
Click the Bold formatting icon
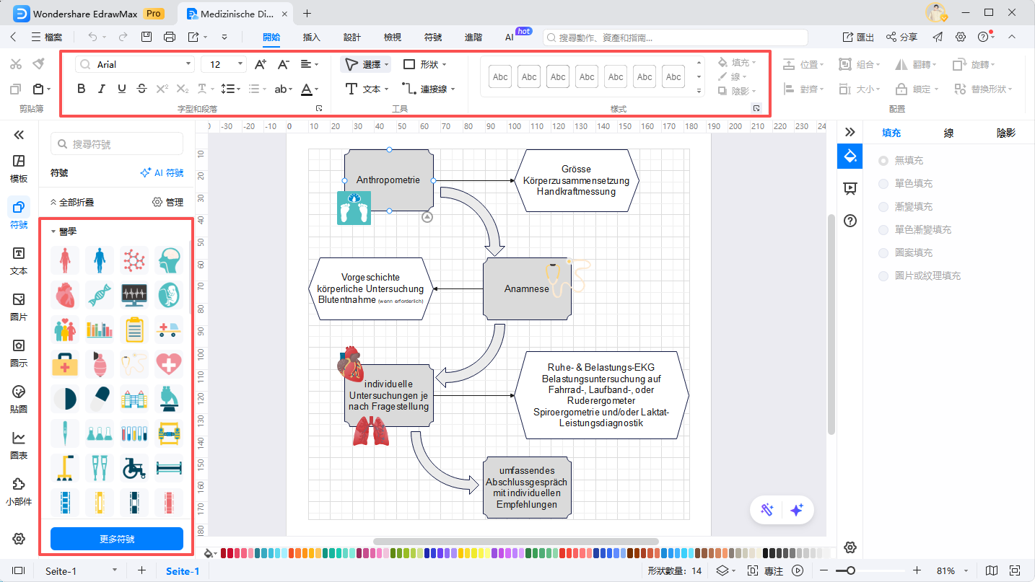pyautogui.click(x=81, y=89)
